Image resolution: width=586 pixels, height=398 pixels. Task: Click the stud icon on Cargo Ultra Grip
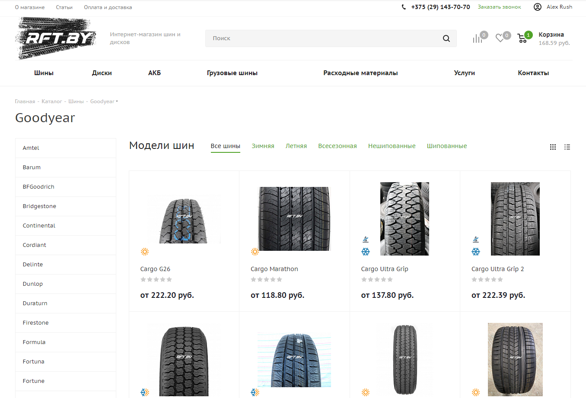[x=366, y=239]
